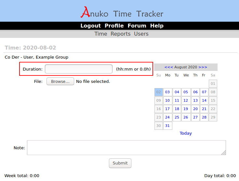This screenshot has width=239, height=181.
Task: Select August 19 on the calendar
Action: [186, 109]
